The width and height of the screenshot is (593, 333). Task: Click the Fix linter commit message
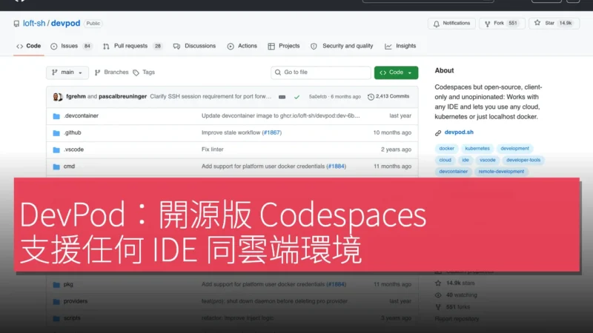tap(213, 149)
